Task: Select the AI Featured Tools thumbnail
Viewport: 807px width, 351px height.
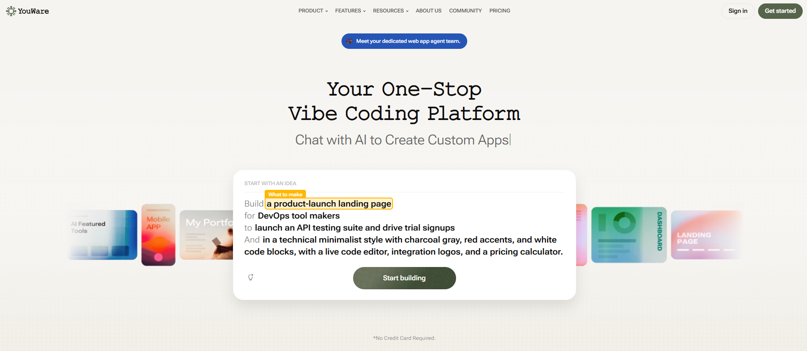Action: (103, 235)
